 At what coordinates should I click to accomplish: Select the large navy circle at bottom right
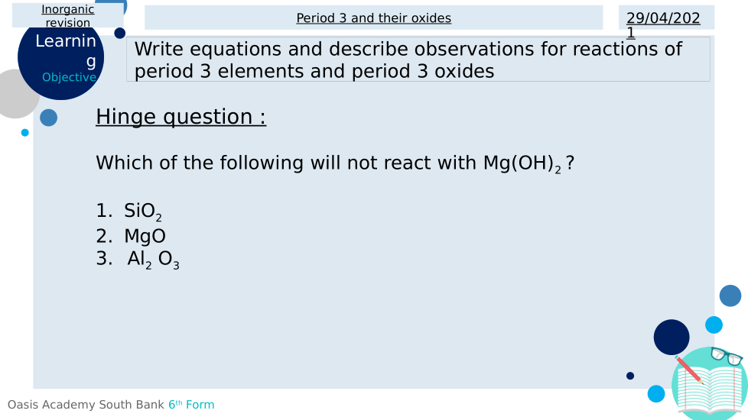tap(672, 337)
